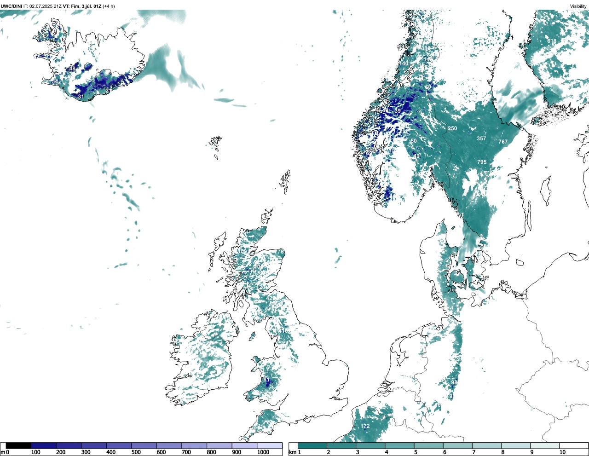
Task: Click the 'UWC/DINI' model label in header
Action: 12,6
